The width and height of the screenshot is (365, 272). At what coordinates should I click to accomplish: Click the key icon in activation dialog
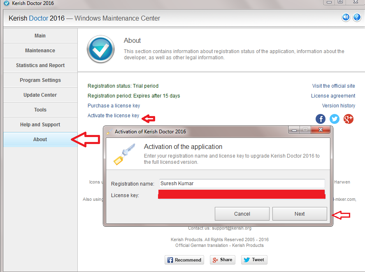[124, 154]
